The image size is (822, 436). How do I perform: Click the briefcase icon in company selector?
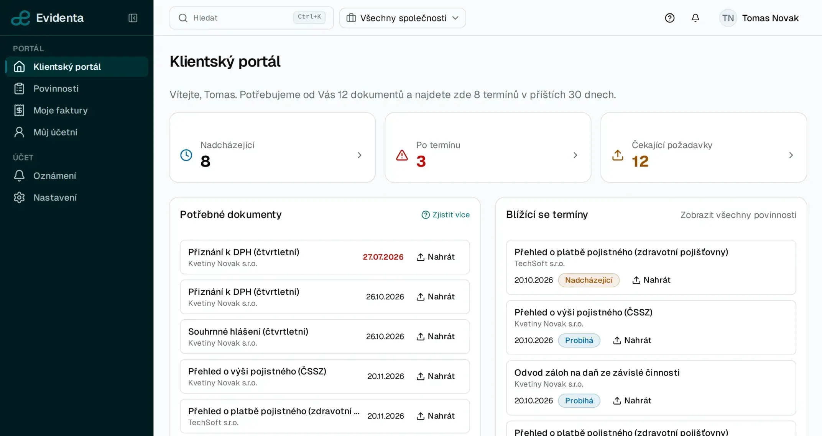(351, 18)
